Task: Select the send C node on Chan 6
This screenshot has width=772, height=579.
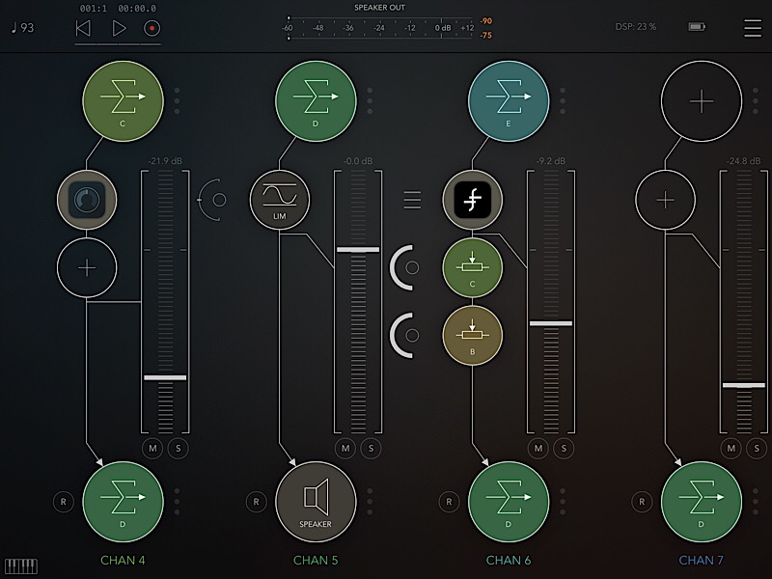Action: 473,269
